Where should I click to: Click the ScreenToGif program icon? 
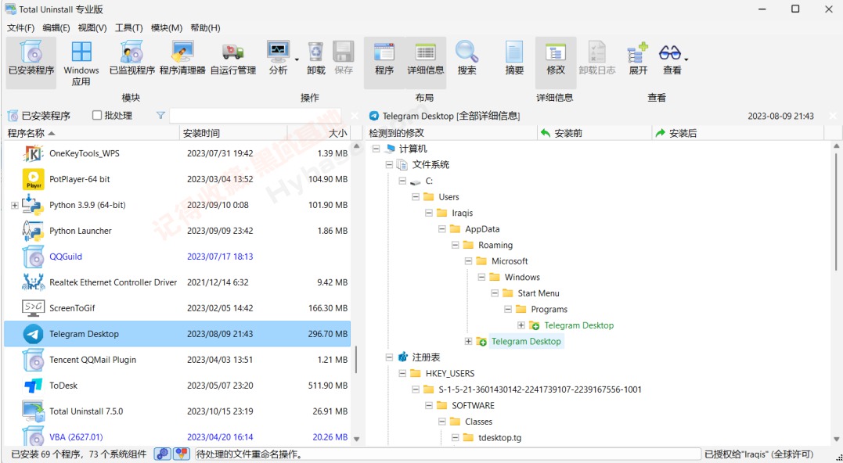point(34,308)
